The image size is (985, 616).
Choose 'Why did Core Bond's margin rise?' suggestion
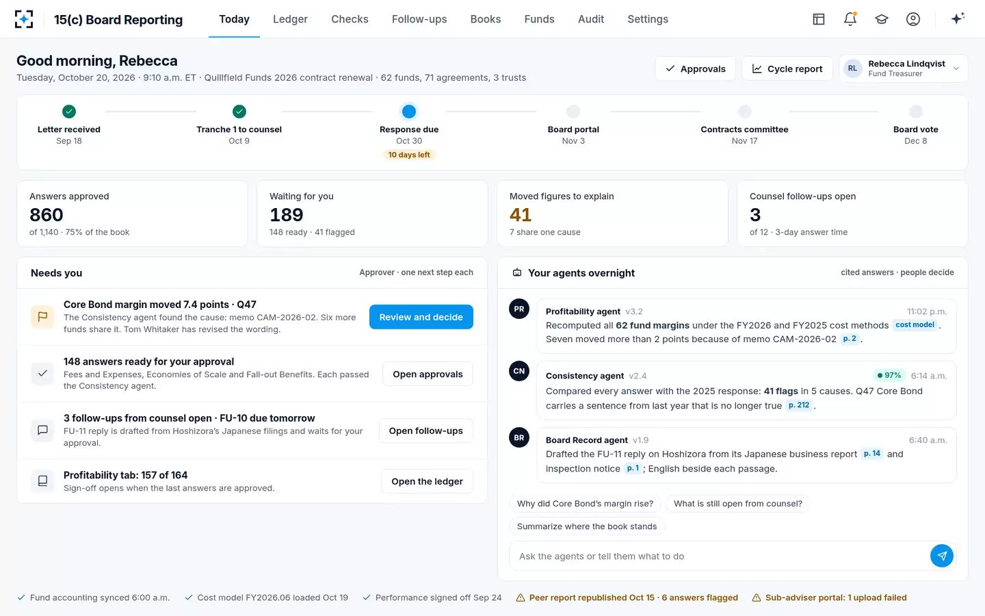click(x=585, y=504)
